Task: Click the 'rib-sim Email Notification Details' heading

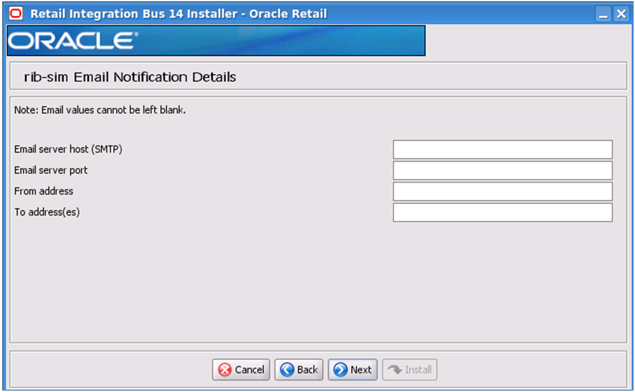Action: pyautogui.click(x=130, y=77)
